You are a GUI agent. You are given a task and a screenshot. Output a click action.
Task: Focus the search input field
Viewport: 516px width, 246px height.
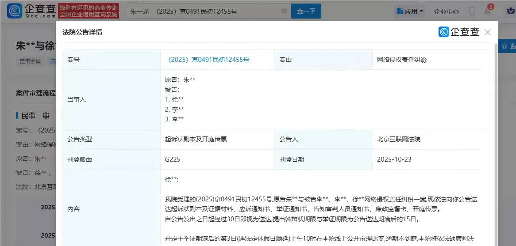pos(204,11)
